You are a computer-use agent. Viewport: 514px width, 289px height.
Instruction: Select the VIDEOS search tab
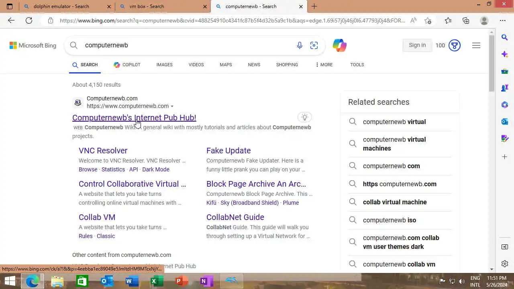196,65
